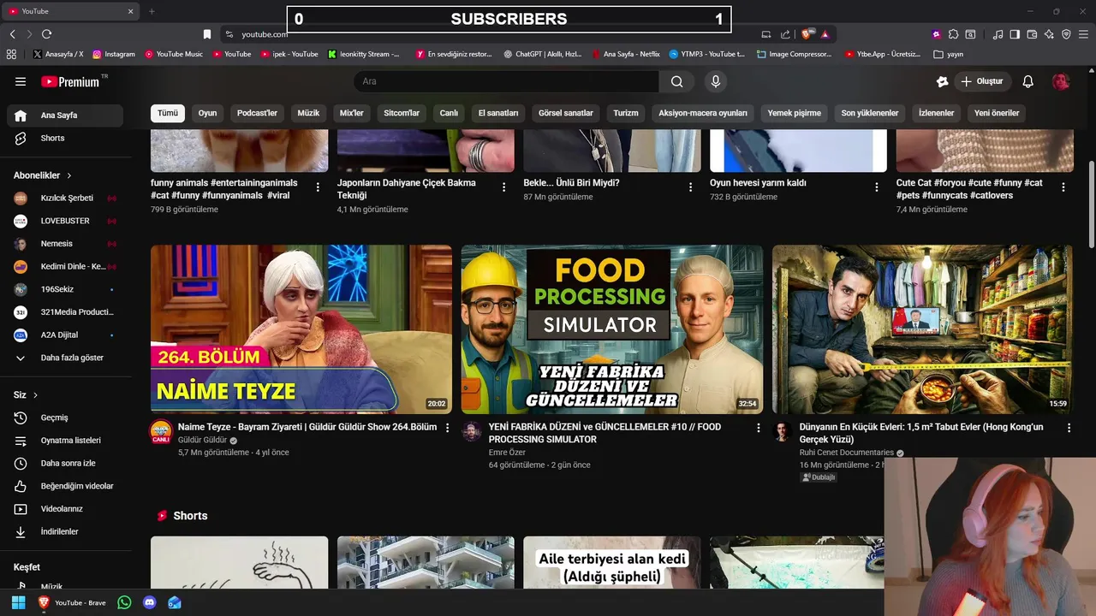Play Food Processing Simulator thumbnail
Viewport: 1096px width, 616px height.
coord(612,329)
